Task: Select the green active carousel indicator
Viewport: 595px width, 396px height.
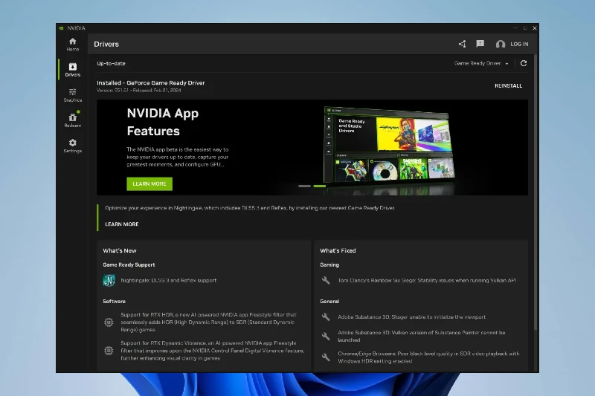Action: [319, 186]
